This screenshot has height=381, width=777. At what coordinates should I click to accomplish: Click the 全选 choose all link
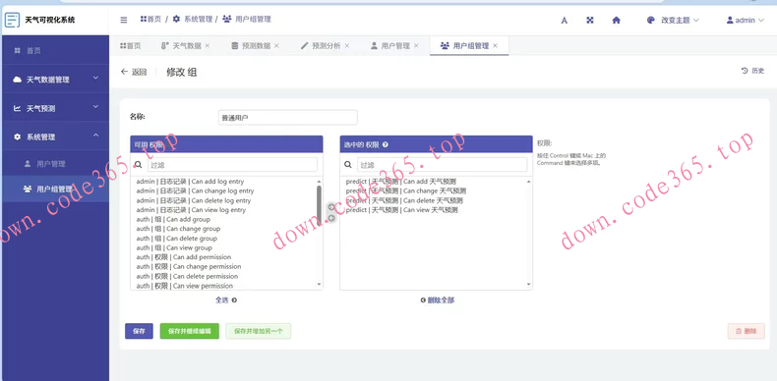pos(226,299)
